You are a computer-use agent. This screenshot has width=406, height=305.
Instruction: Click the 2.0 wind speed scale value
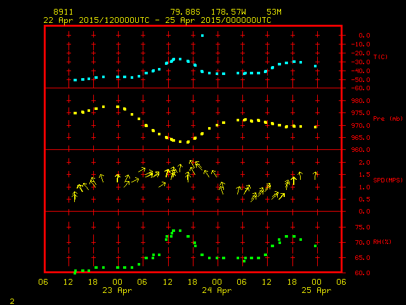pyautogui.click(x=364, y=163)
